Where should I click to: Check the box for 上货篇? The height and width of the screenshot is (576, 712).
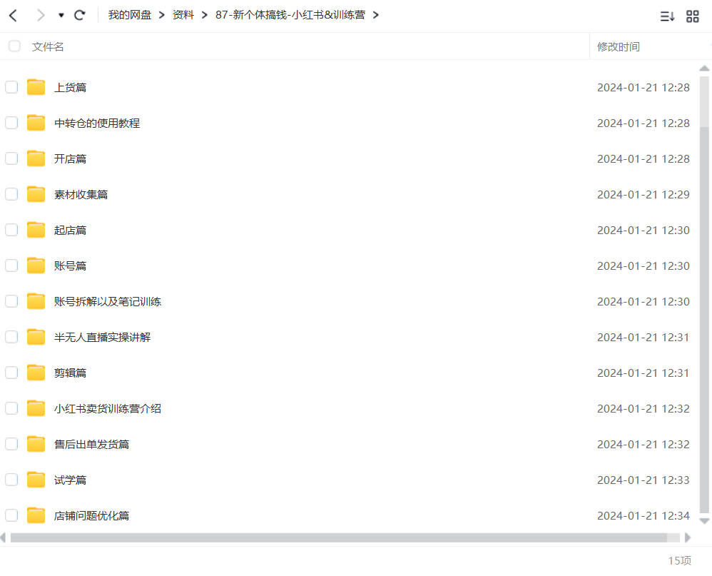[11, 87]
